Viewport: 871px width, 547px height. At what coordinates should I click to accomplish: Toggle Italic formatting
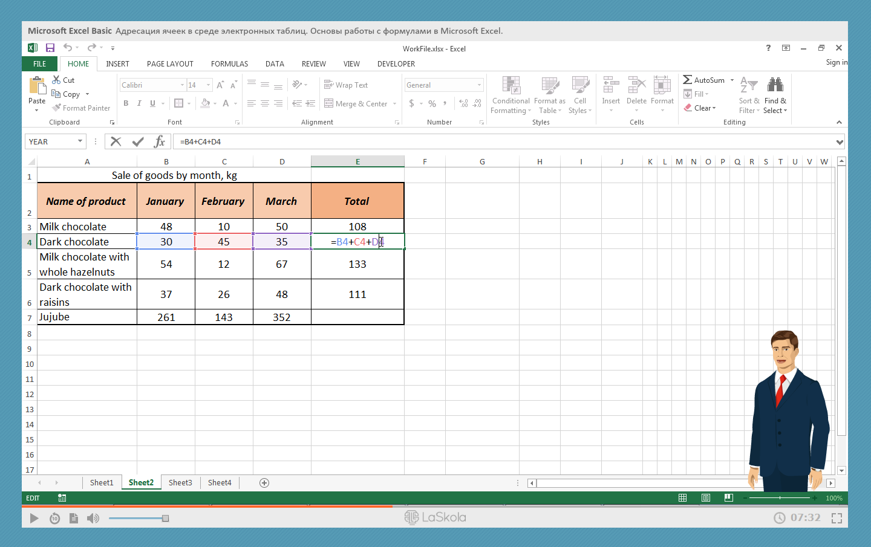(x=139, y=103)
